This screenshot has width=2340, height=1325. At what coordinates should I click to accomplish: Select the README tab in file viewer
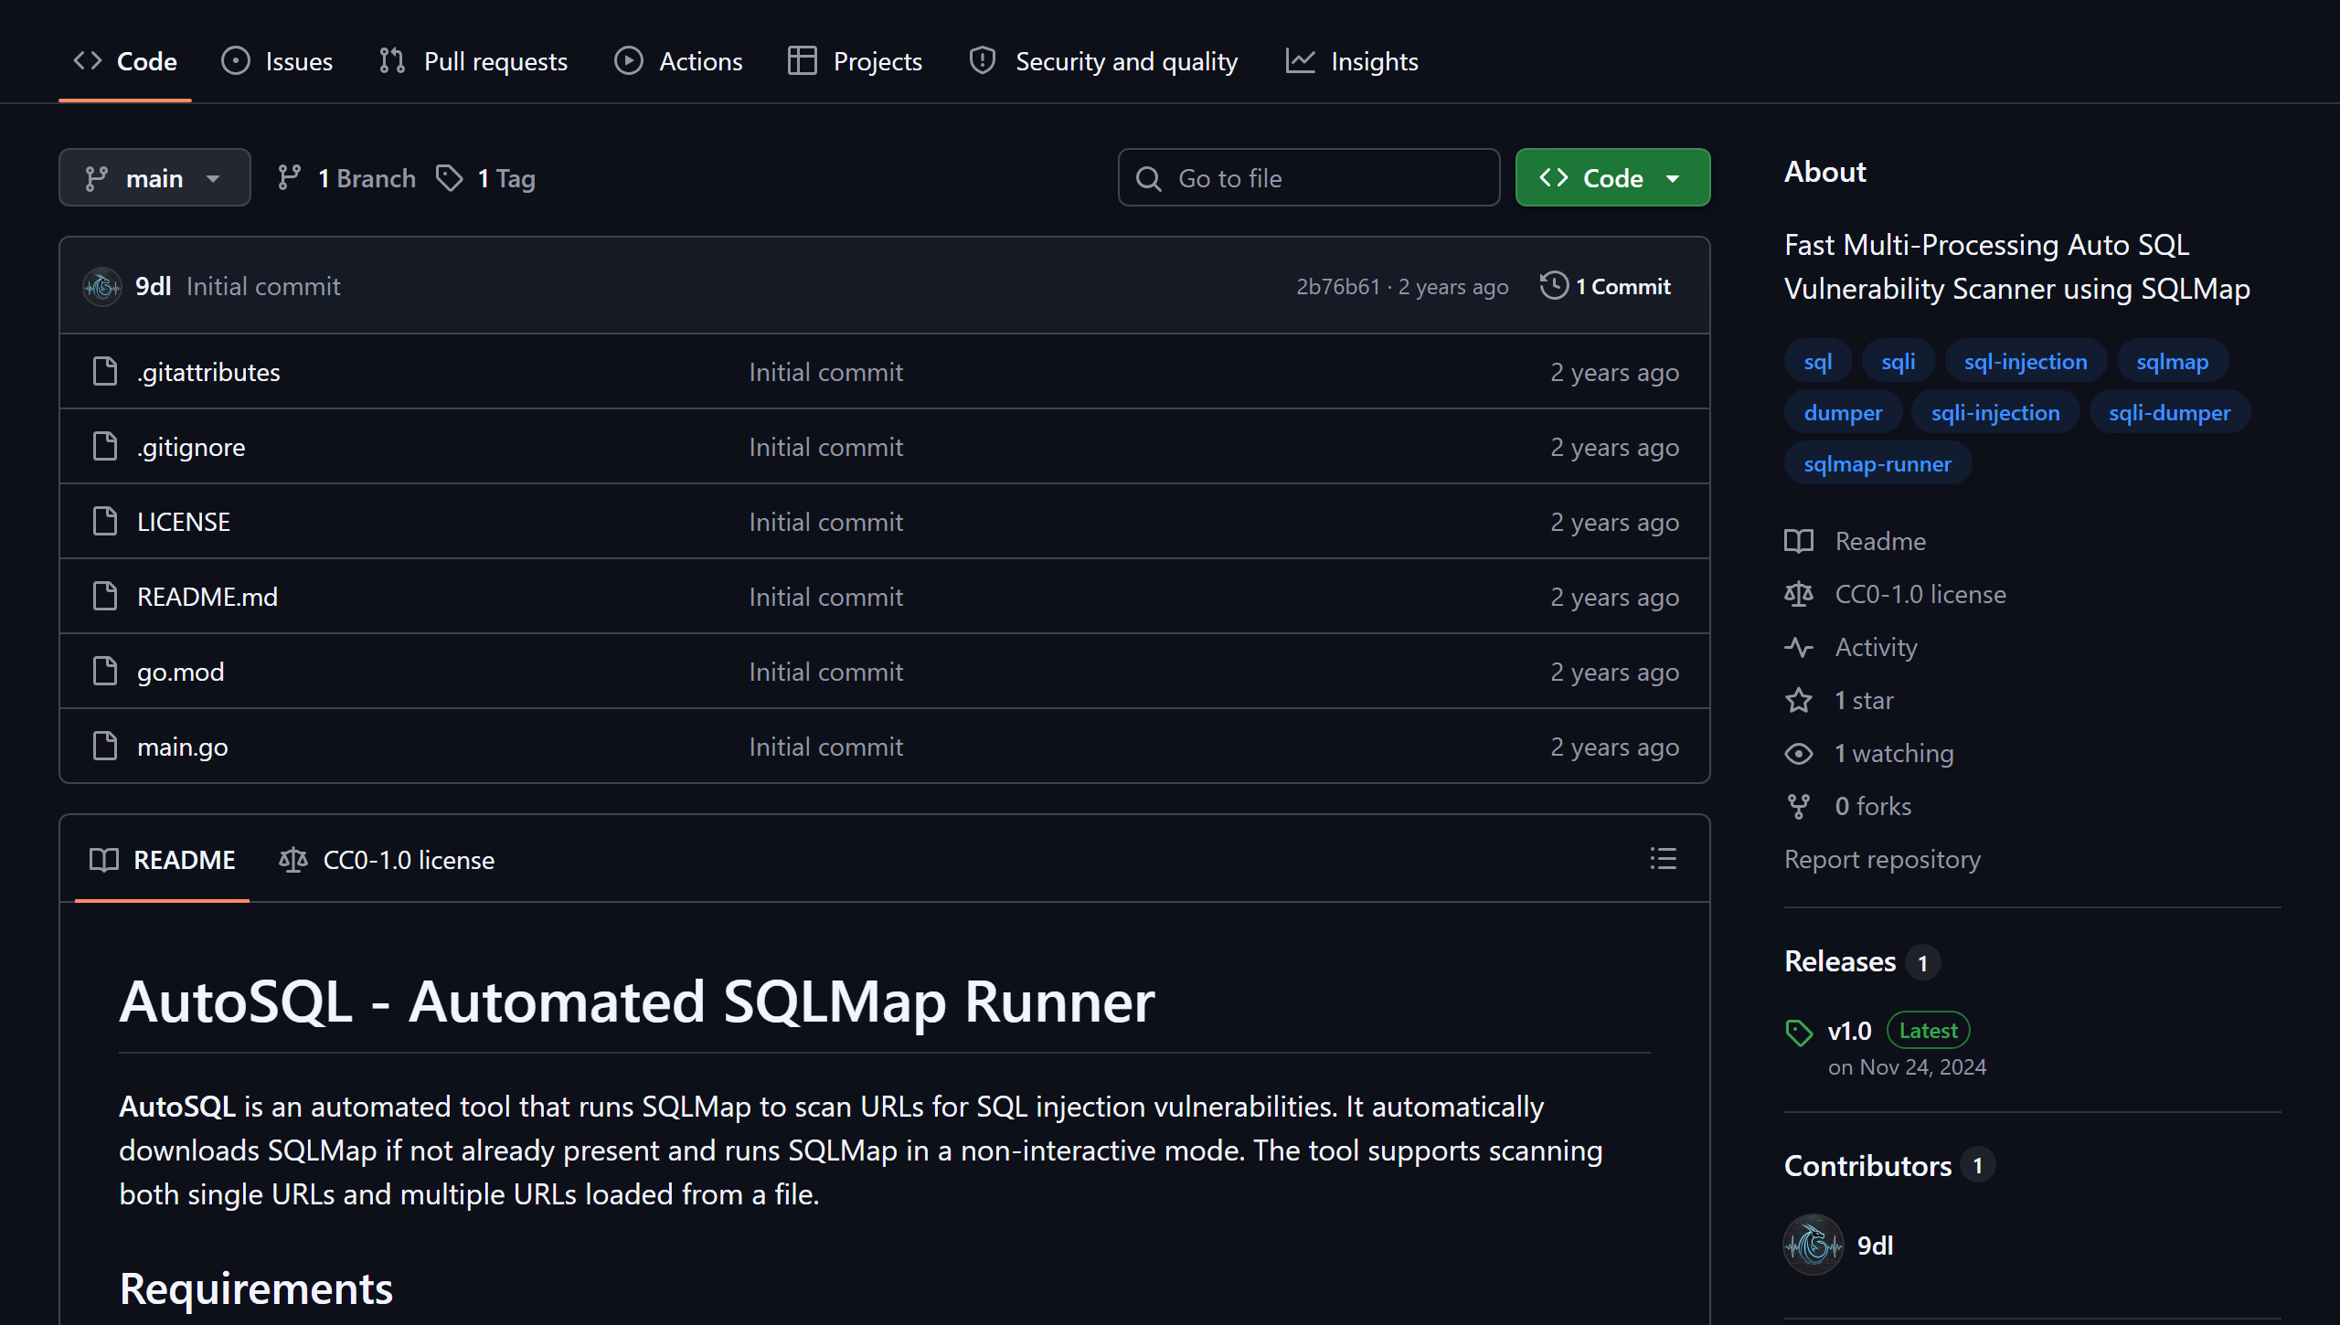162,860
